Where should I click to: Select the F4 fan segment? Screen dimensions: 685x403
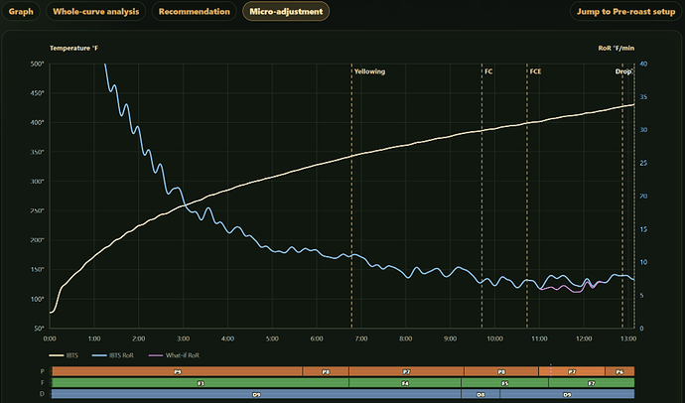point(405,383)
